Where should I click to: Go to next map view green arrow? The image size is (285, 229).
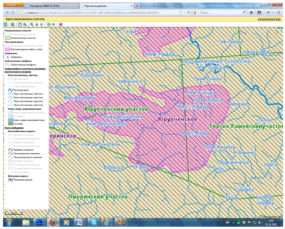tap(54, 24)
